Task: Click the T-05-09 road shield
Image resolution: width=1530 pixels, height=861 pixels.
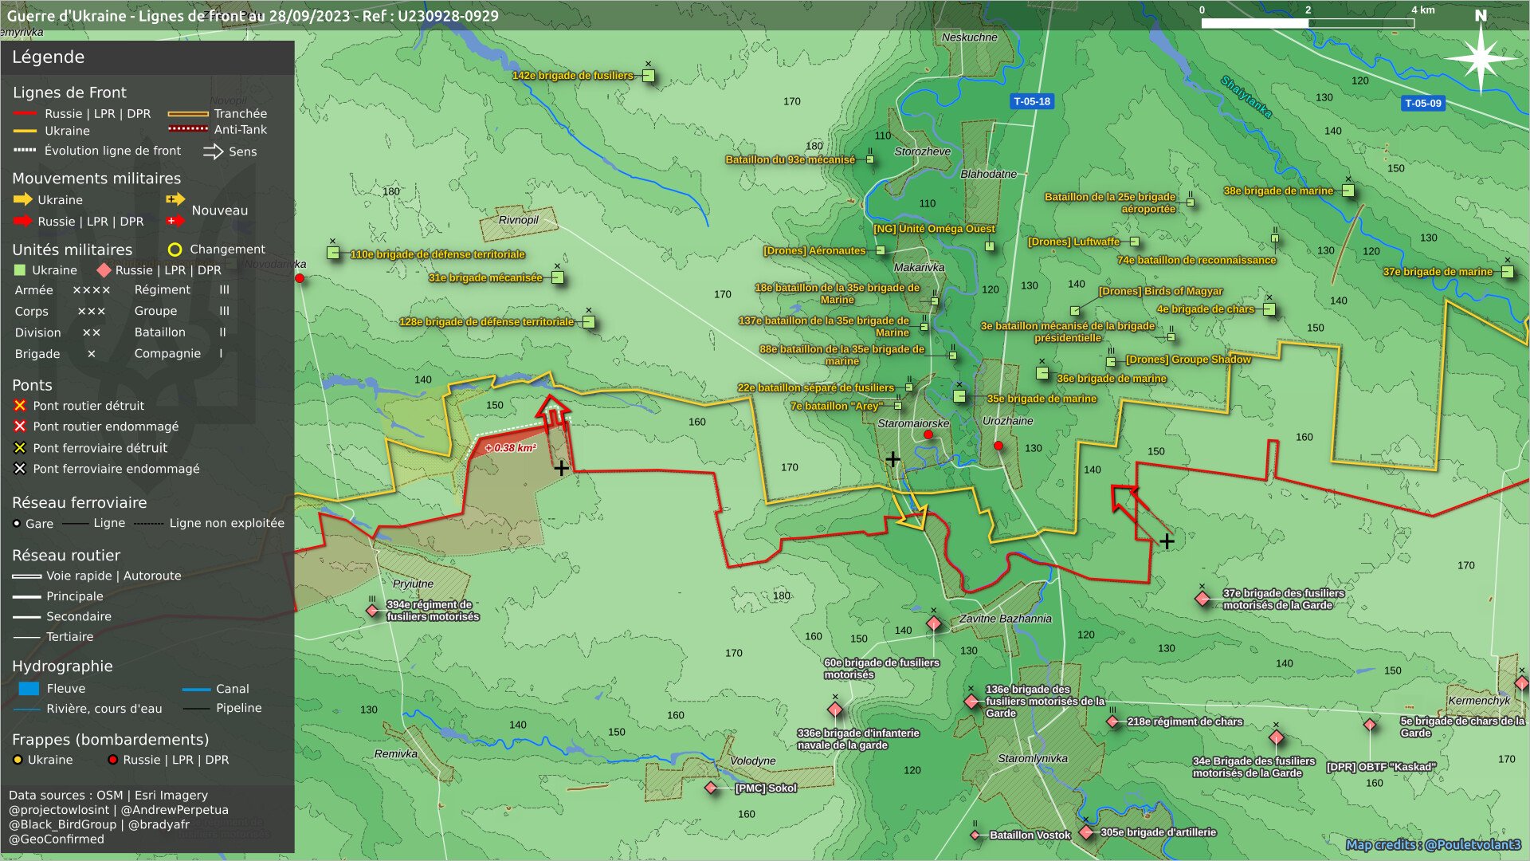Action: (1423, 104)
